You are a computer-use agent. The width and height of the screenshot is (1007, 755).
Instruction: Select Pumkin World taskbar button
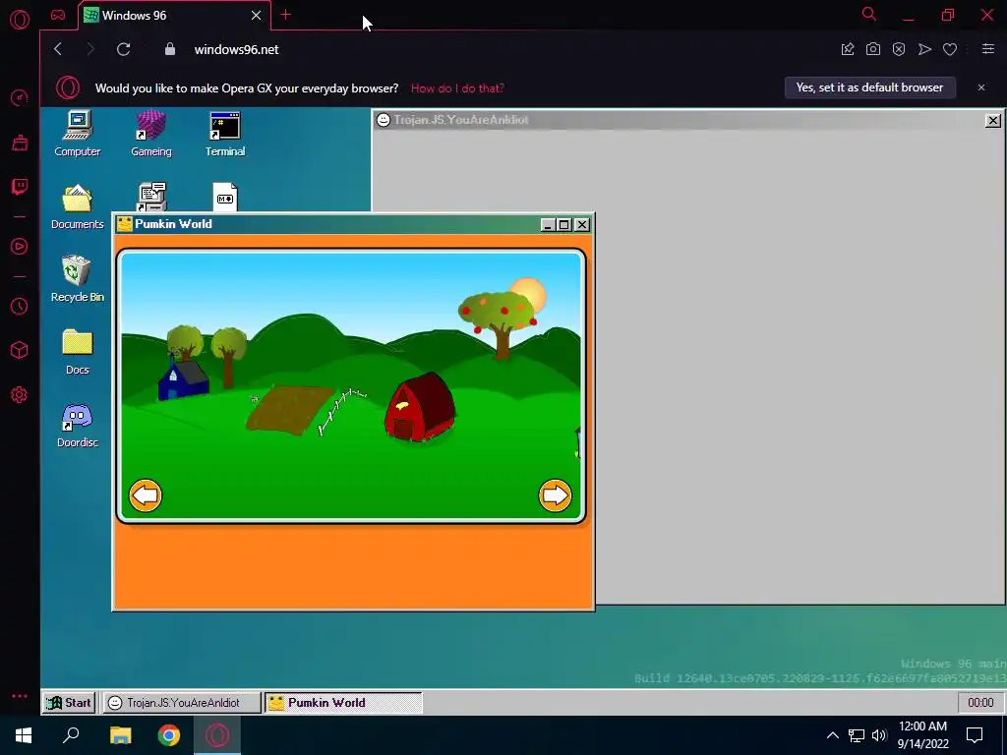click(x=343, y=702)
